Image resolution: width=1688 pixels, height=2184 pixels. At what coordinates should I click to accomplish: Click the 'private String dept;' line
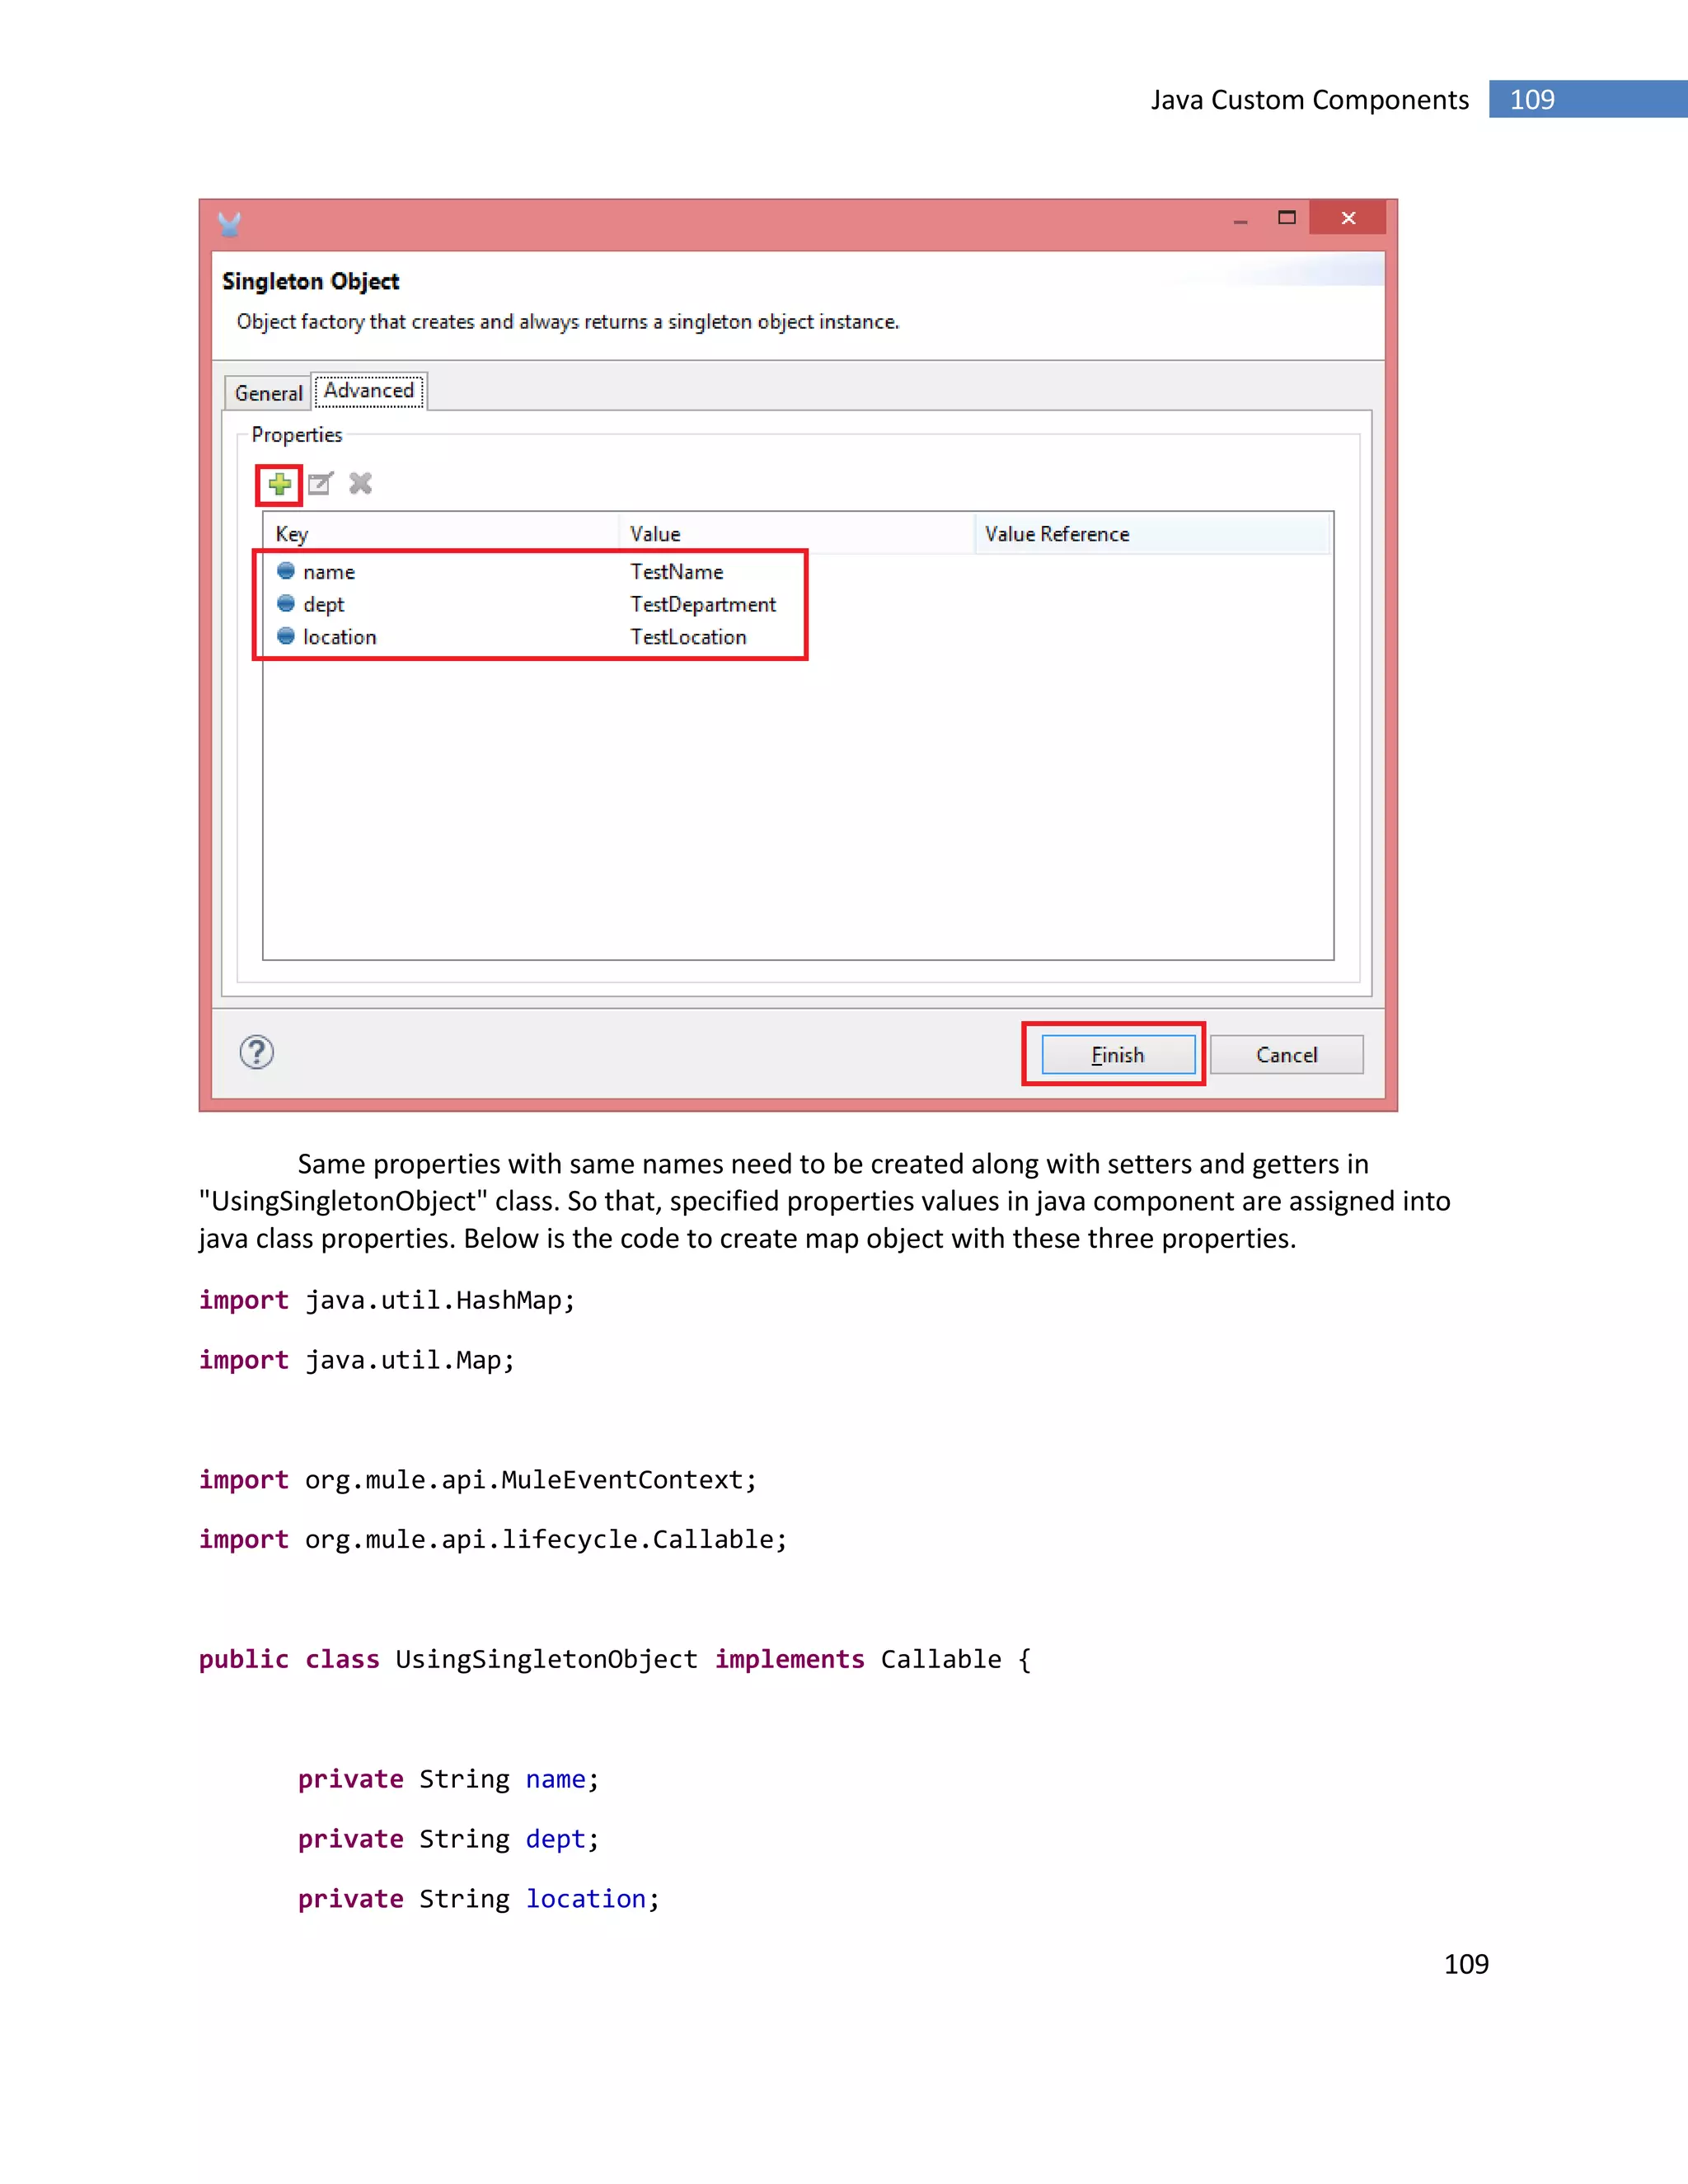coord(448,1840)
